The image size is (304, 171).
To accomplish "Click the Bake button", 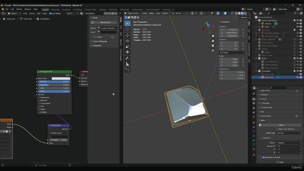I will 281,125.
